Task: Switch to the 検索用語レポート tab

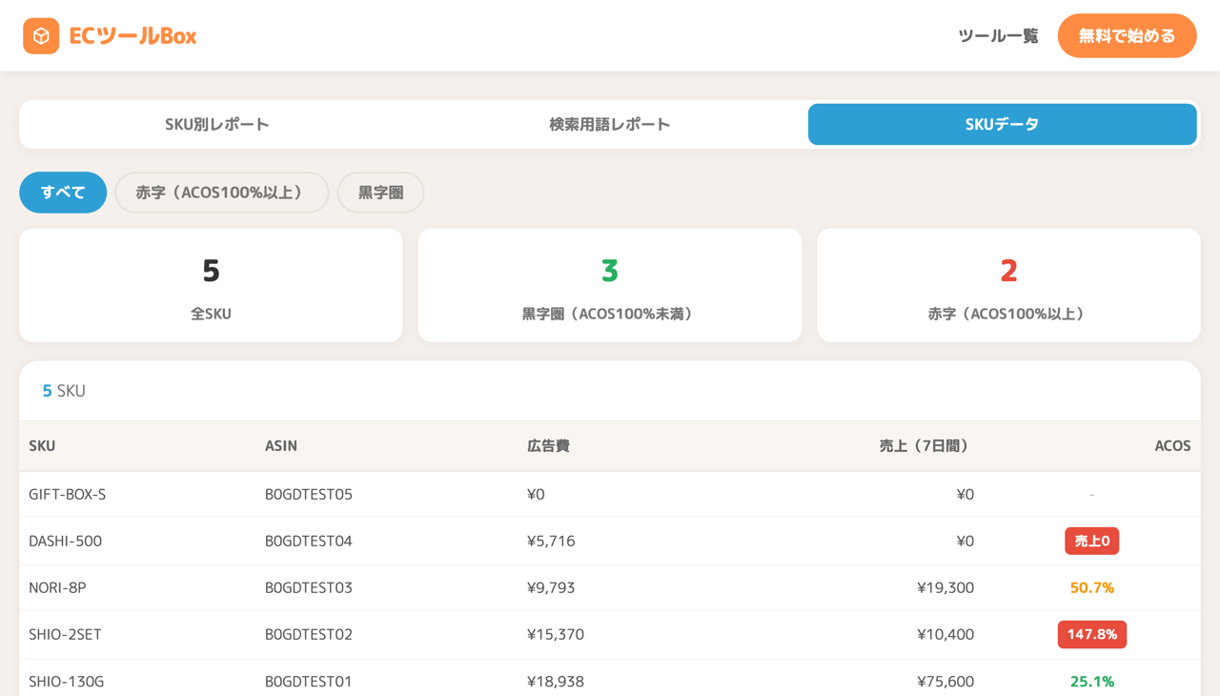Action: (610, 124)
